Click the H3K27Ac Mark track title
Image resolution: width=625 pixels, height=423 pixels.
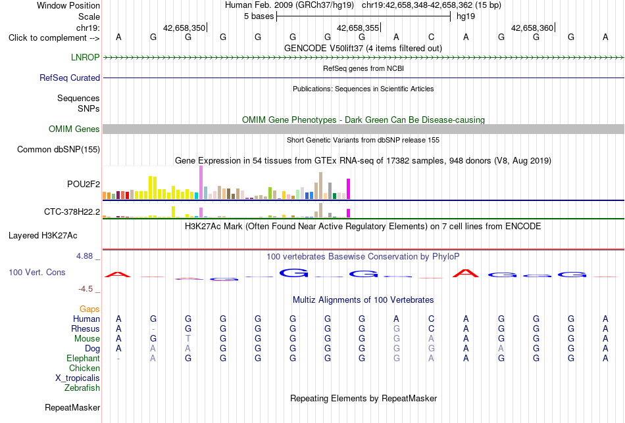[363, 227]
